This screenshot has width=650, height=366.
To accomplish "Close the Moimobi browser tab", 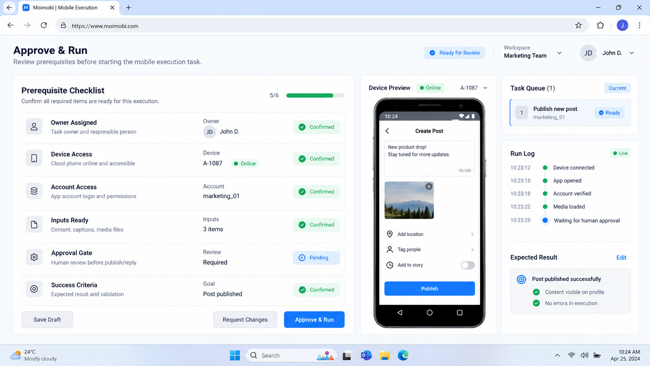I will tap(112, 7).
